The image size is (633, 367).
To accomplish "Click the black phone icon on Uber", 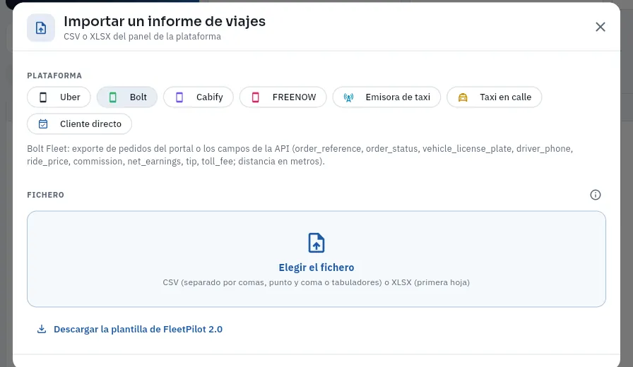I will [43, 97].
